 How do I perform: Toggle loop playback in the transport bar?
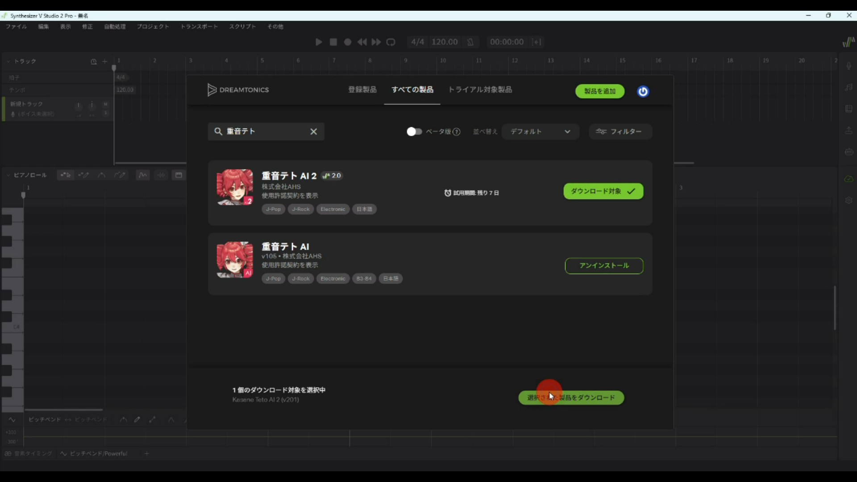pos(391,42)
